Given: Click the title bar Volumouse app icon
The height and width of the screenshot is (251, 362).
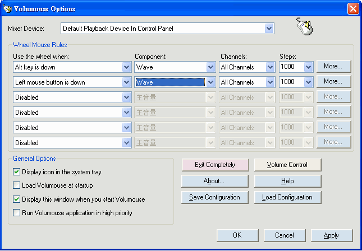Looking at the screenshot, I should click(7, 8).
